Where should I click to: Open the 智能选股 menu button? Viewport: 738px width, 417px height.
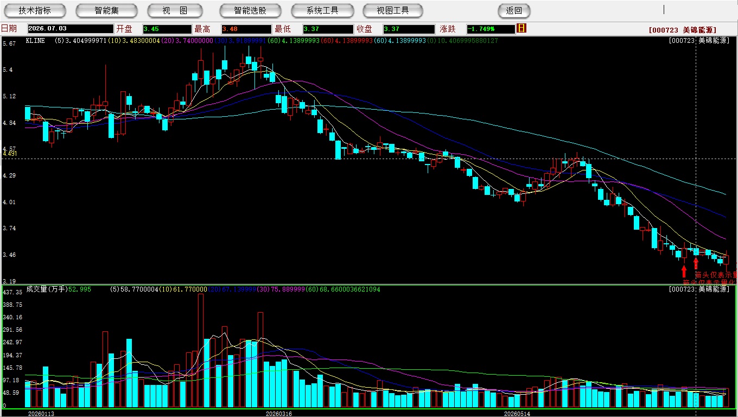pyautogui.click(x=250, y=10)
